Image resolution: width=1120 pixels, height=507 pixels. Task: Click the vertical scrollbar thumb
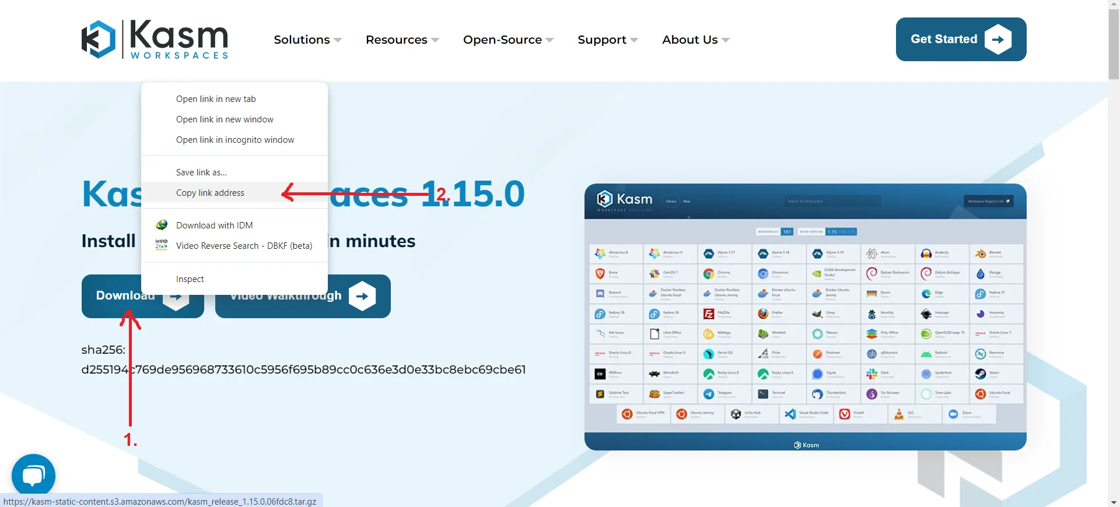[x=1114, y=44]
